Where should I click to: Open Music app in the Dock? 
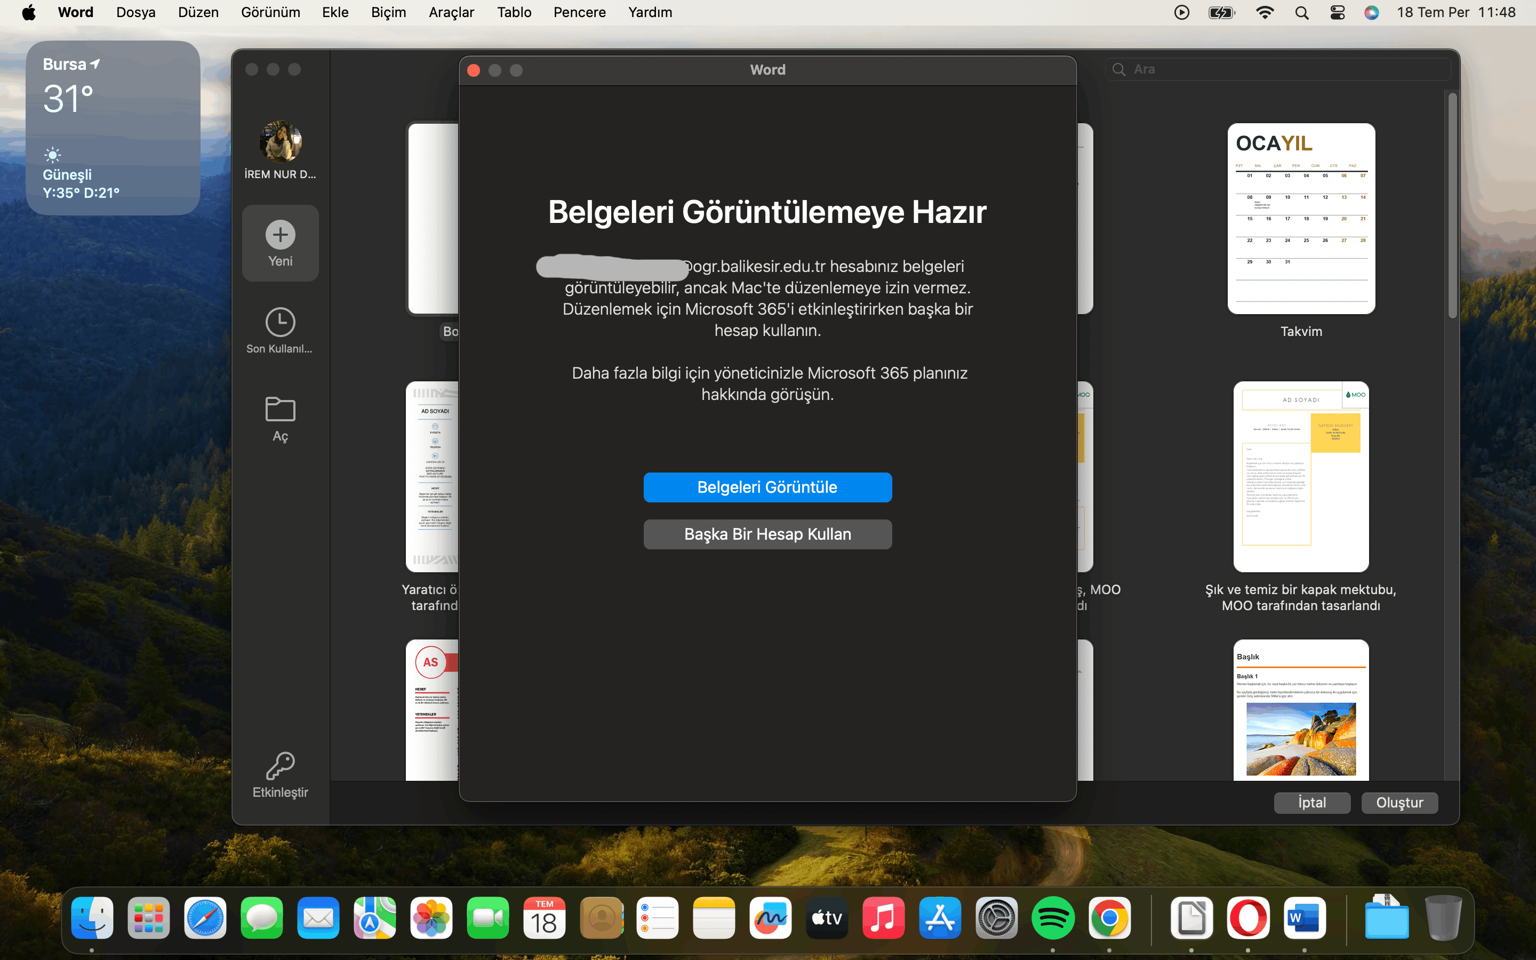(883, 917)
